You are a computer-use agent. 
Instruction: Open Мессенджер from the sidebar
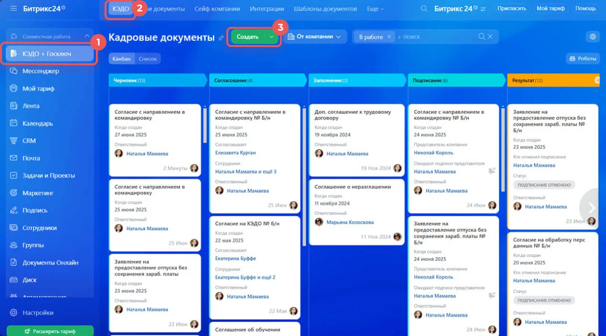[41, 71]
